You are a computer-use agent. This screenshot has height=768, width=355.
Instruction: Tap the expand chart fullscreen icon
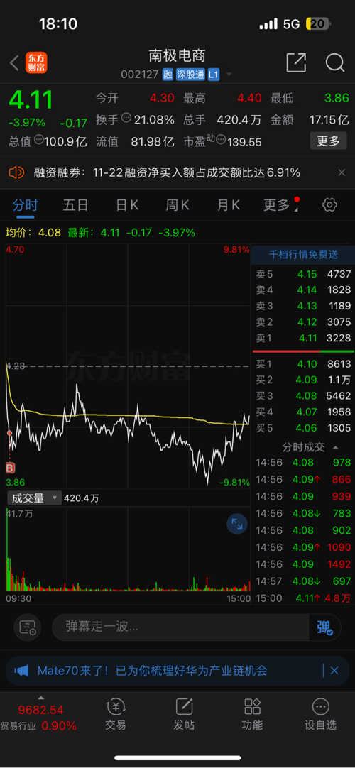point(237,524)
